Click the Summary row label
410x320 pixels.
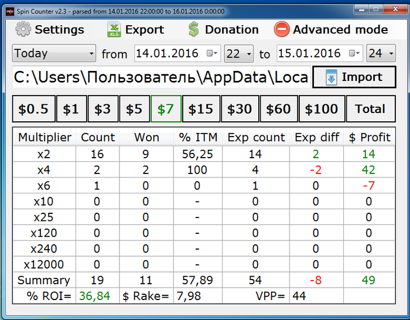click(x=44, y=280)
